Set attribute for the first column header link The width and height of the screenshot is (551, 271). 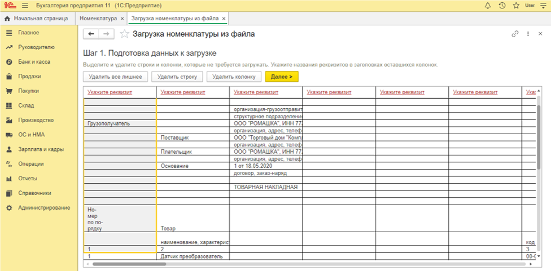tap(110, 92)
